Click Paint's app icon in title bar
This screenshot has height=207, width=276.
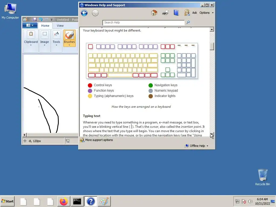(25, 19)
